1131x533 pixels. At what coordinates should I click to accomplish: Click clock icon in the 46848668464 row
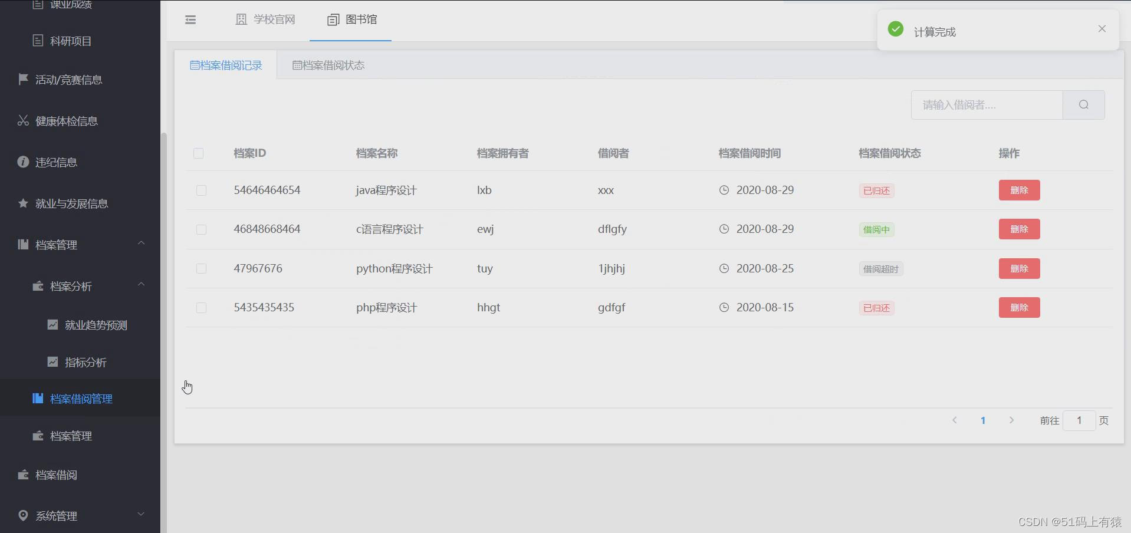[724, 229]
